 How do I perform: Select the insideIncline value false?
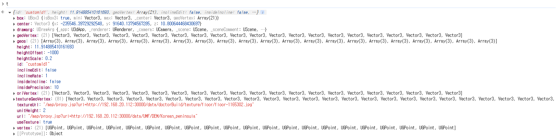click(x=55, y=82)
